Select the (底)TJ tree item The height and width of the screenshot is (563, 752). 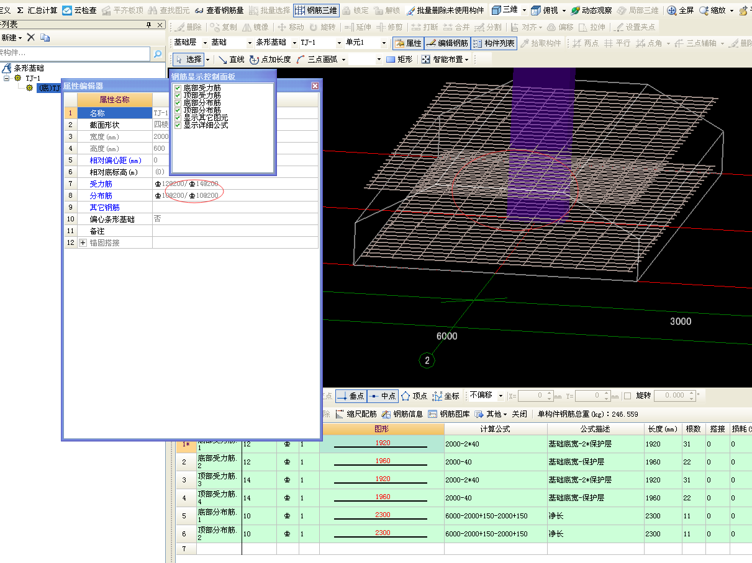(x=49, y=89)
